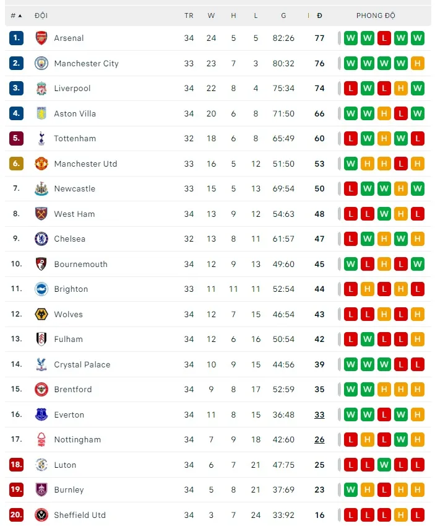Click the Chelsea club crest icon
Screen dimensions: 435x526
(41, 239)
